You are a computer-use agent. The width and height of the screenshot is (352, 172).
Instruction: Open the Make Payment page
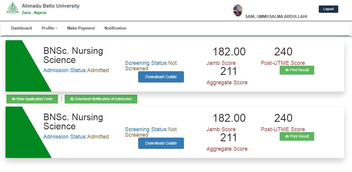[81, 28]
